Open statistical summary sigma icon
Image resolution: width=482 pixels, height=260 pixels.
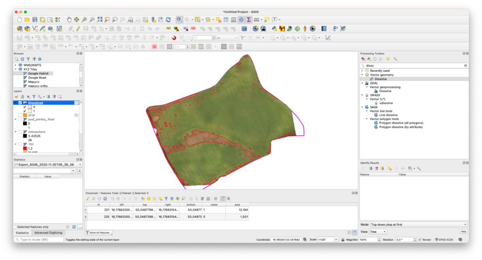click(x=249, y=20)
